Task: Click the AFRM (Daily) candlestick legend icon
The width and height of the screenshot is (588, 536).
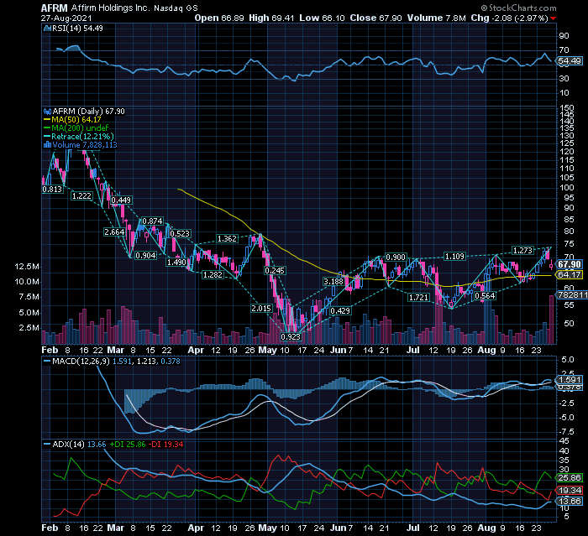Action: pos(47,112)
